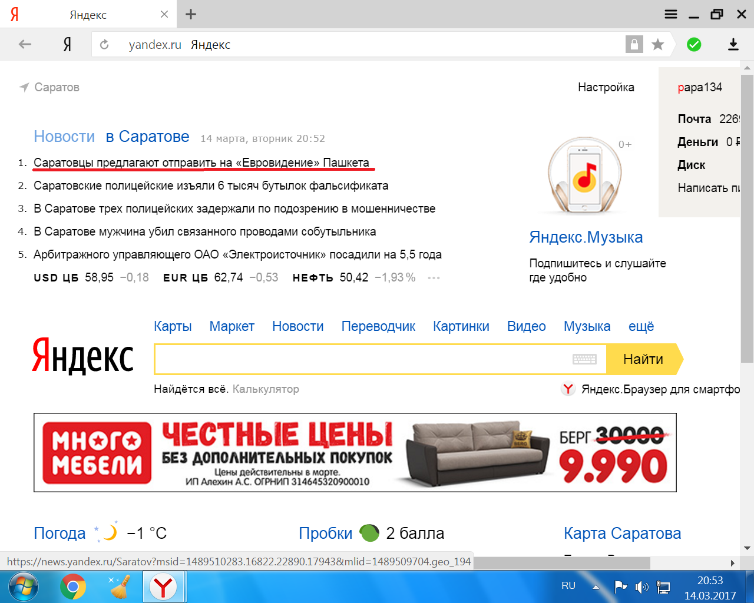The width and height of the screenshot is (754, 603).
Task: Show hidden tray icons arrow
Action: click(596, 587)
